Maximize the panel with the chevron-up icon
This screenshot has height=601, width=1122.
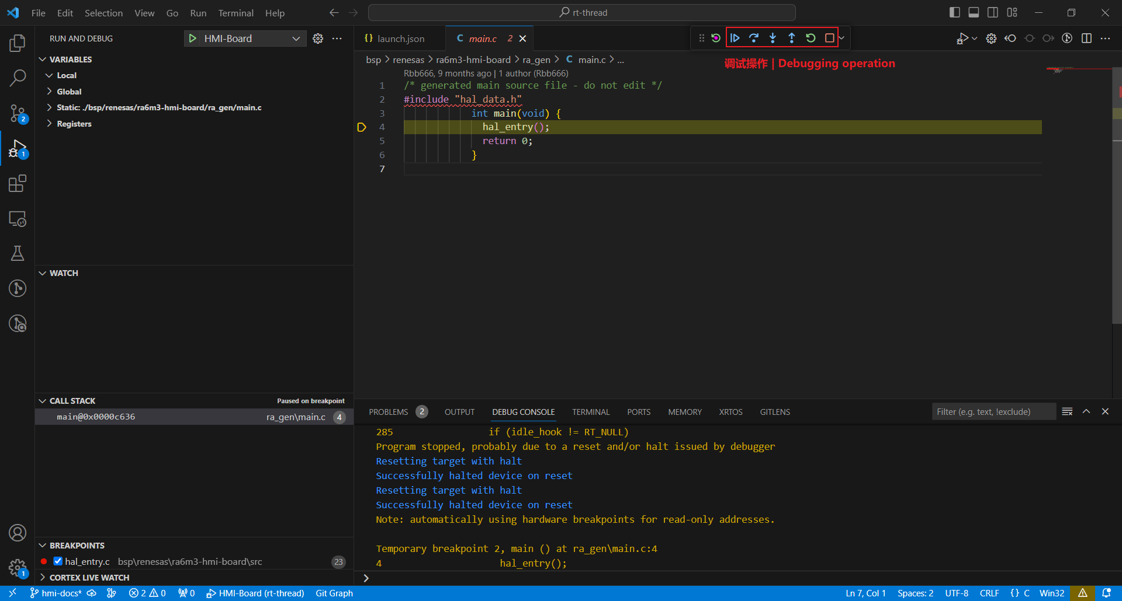tap(1086, 411)
